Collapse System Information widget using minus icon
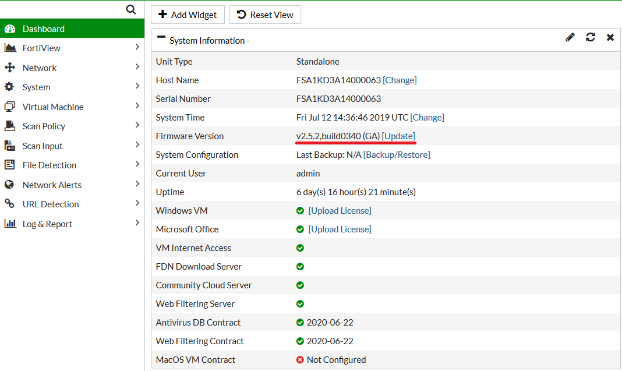 (x=161, y=38)
